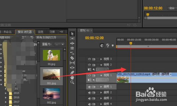This screenshot has width=177, height=106.
Task: Mute the 音频 3 track
Action: pyautogui.click(x=90, y=98)
